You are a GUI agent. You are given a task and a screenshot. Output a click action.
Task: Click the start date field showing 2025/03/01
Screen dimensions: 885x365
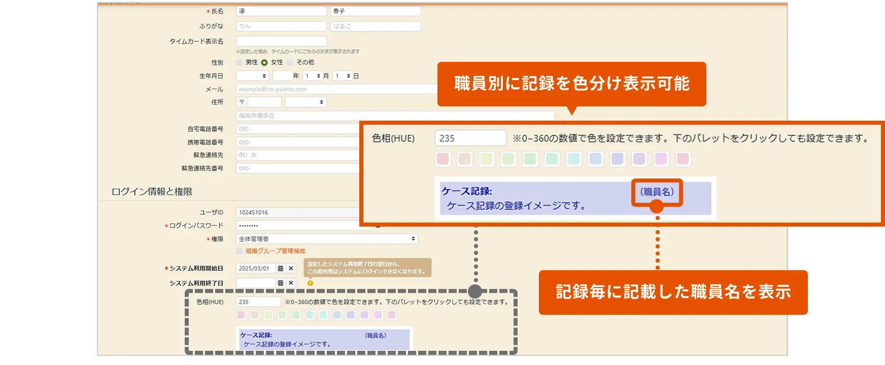(x=256, y=269)
